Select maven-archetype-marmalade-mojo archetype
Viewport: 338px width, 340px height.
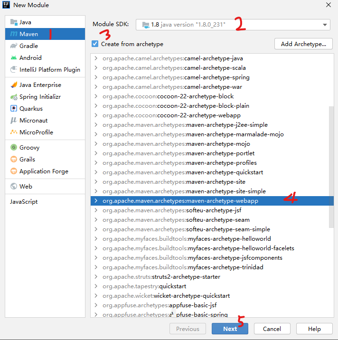(x=212, y=134)
